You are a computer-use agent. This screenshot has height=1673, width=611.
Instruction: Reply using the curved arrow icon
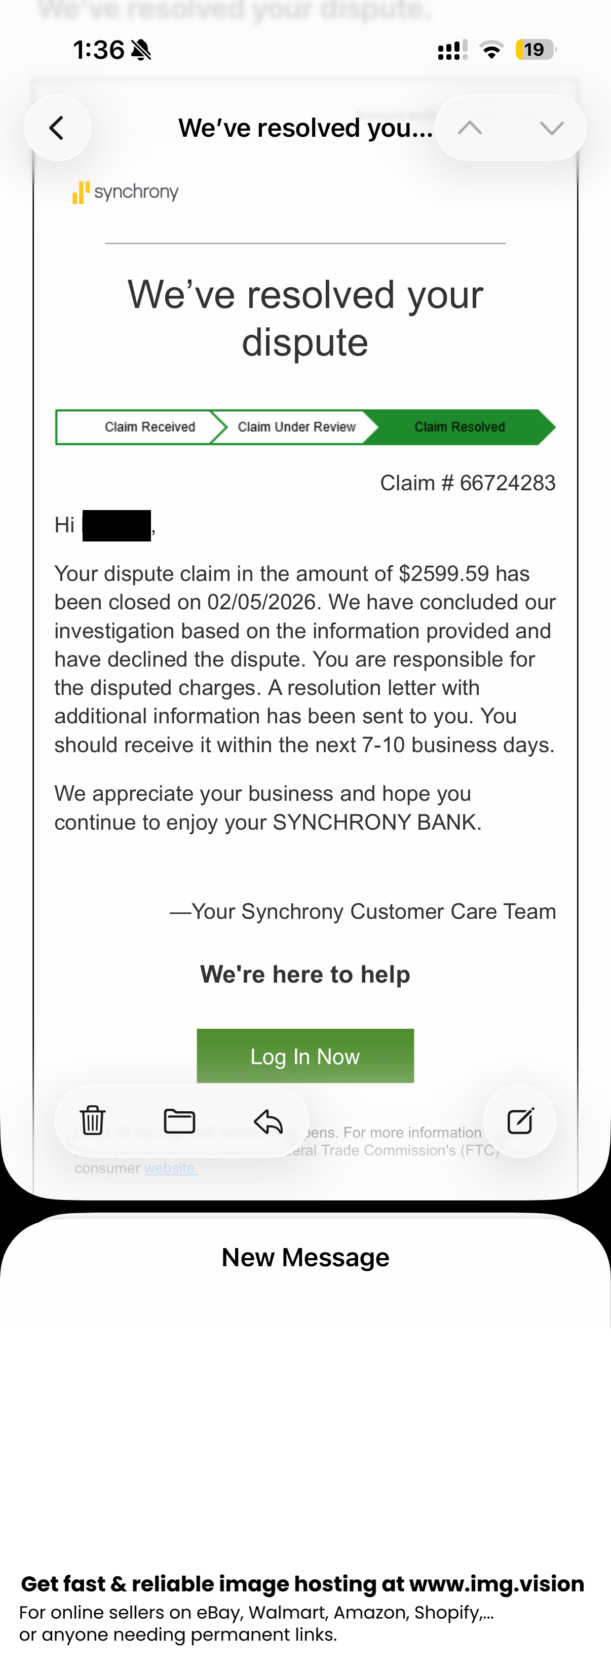pyautogui.click(x=268, y=1120)
